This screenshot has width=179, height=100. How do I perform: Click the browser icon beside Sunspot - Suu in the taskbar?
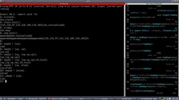4,99
